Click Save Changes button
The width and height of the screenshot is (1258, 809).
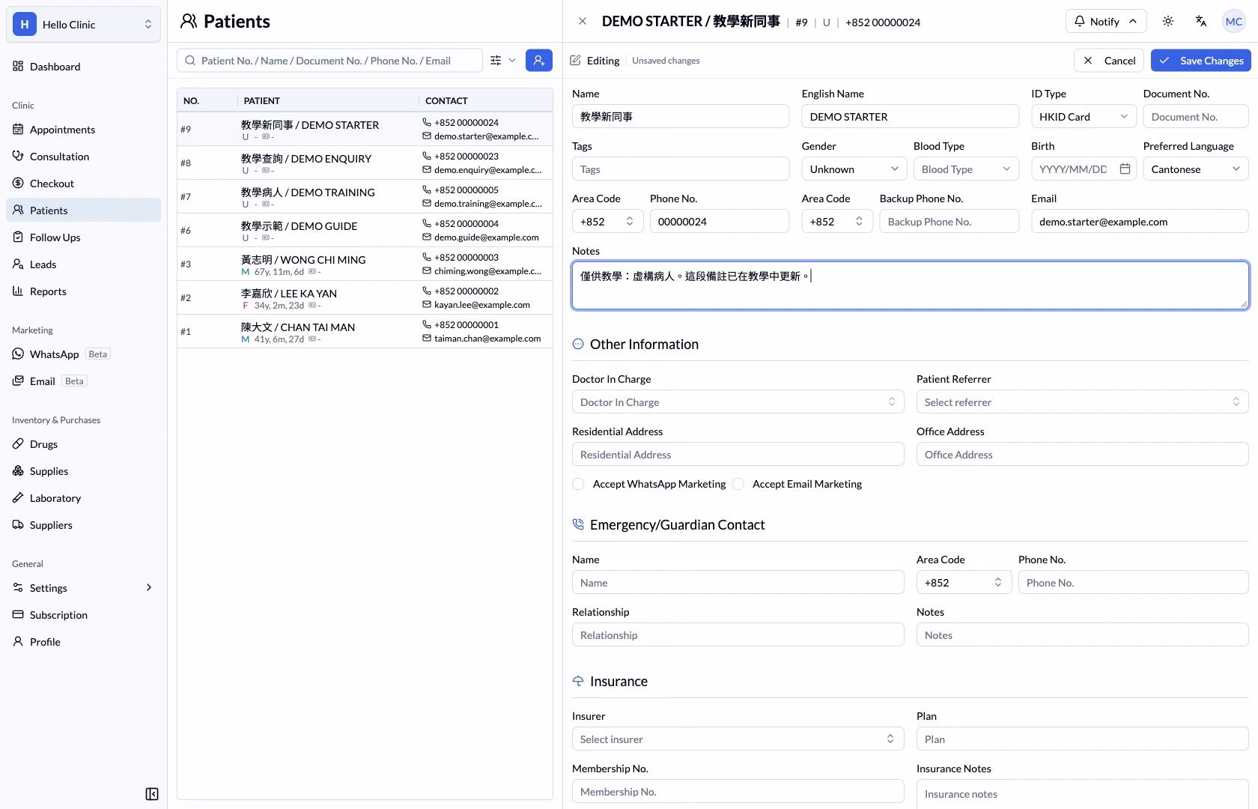tap(1200, 61)
